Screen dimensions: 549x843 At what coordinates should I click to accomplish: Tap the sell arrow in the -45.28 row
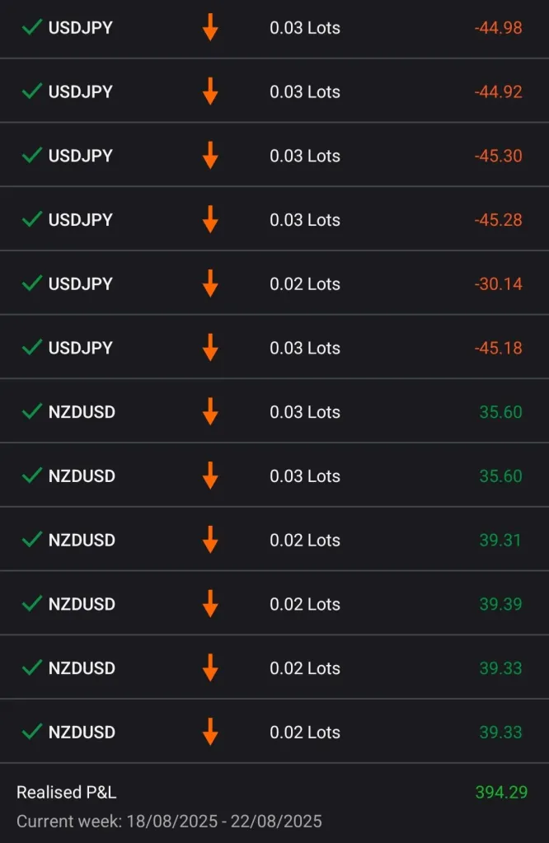pos(210,219)
